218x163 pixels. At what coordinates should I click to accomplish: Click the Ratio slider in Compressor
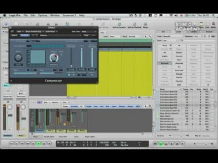click(25, 73)
